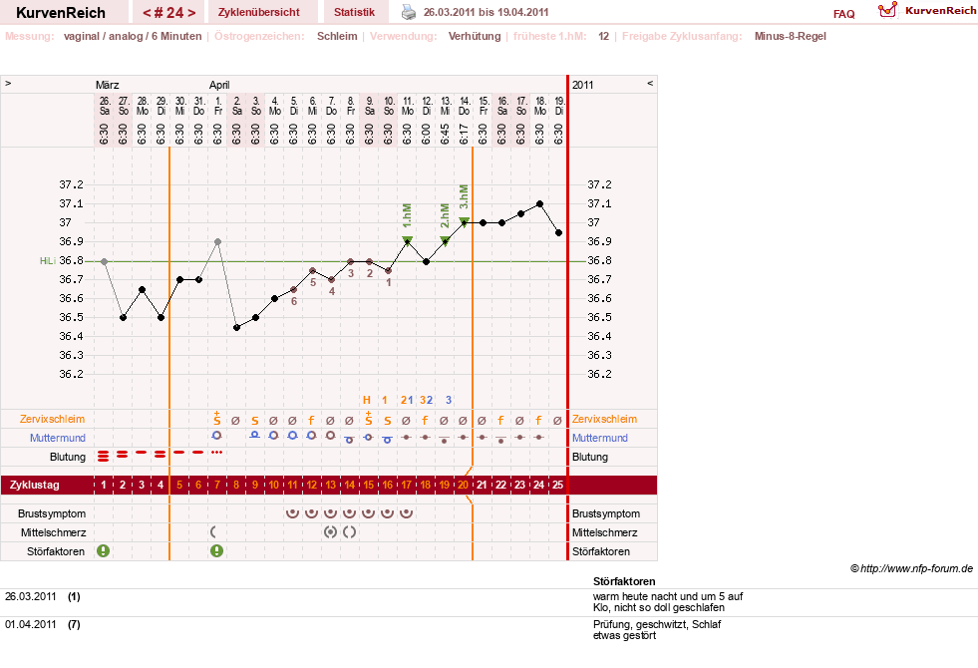This screenshot has width=978, height=668.
Task: Click vaginal / analog / 6 Minuten text
Action: pos(133,36)
